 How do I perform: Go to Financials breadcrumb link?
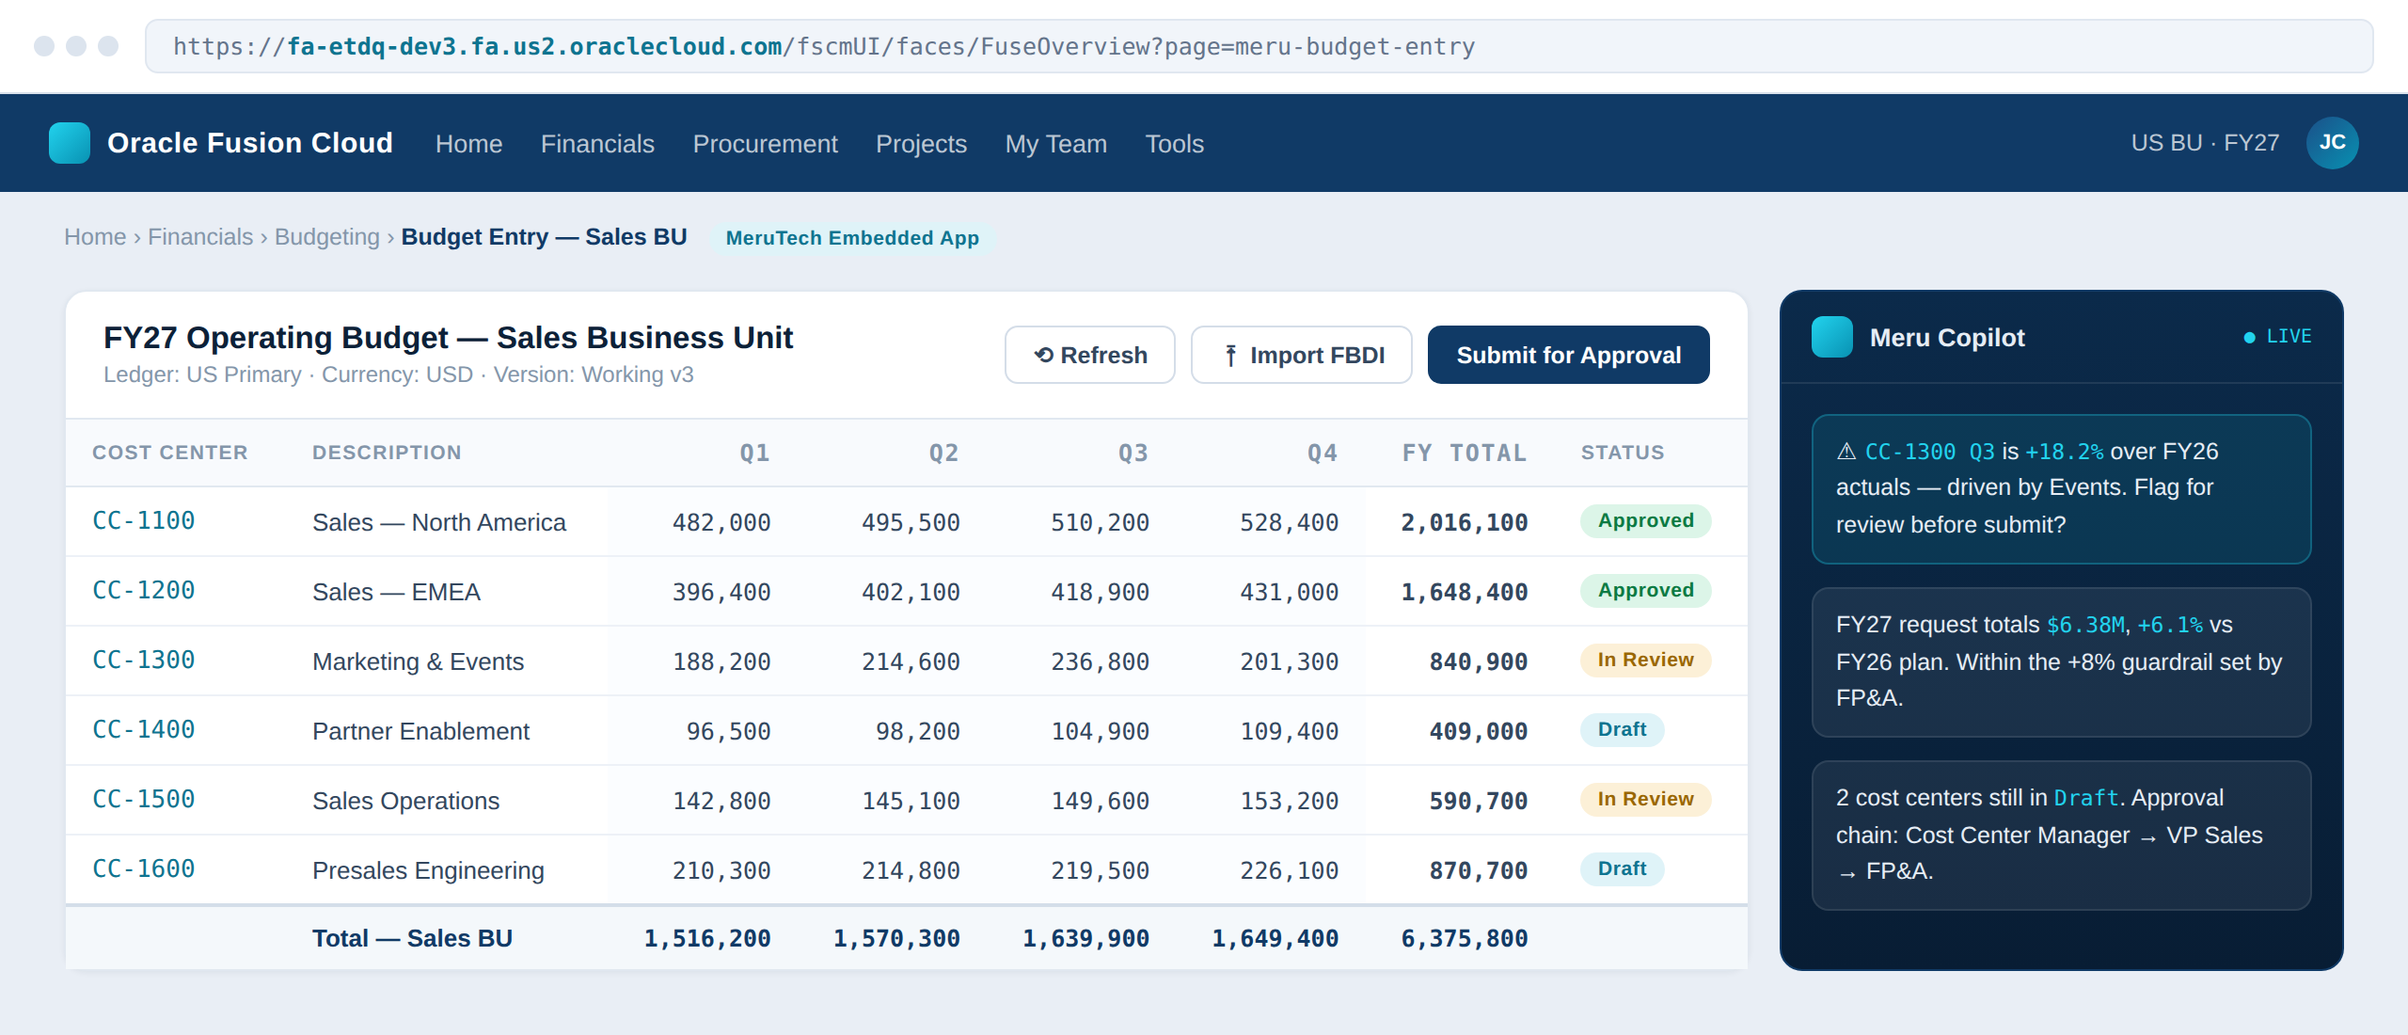(x=200, y=237)
